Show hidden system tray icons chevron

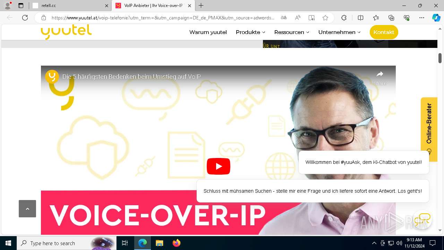pyautogui.click(x=374, y=243)
